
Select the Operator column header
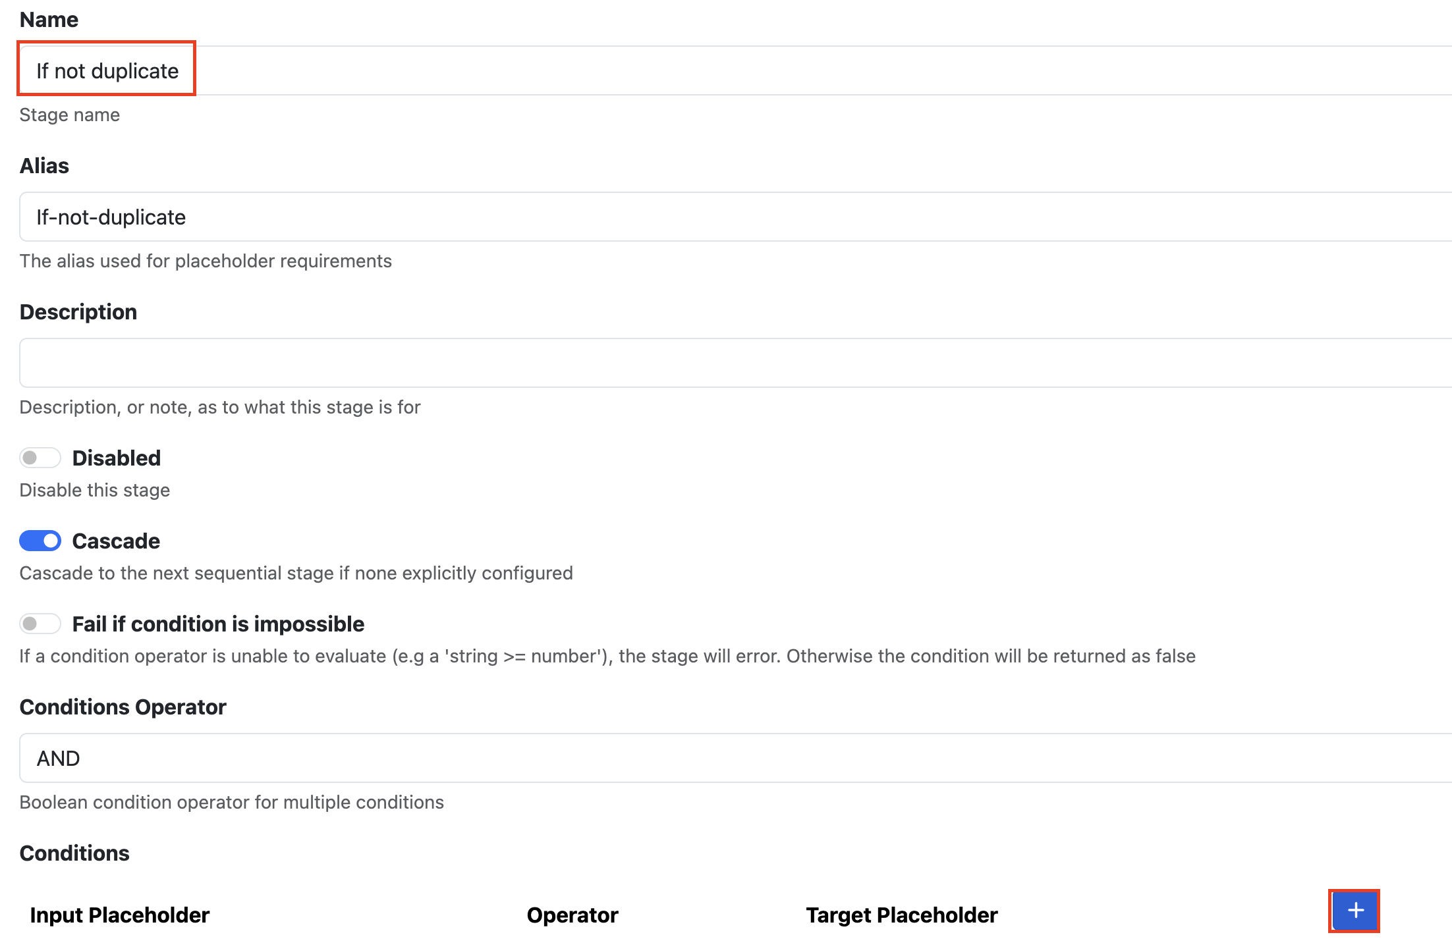tap(572, 915)
